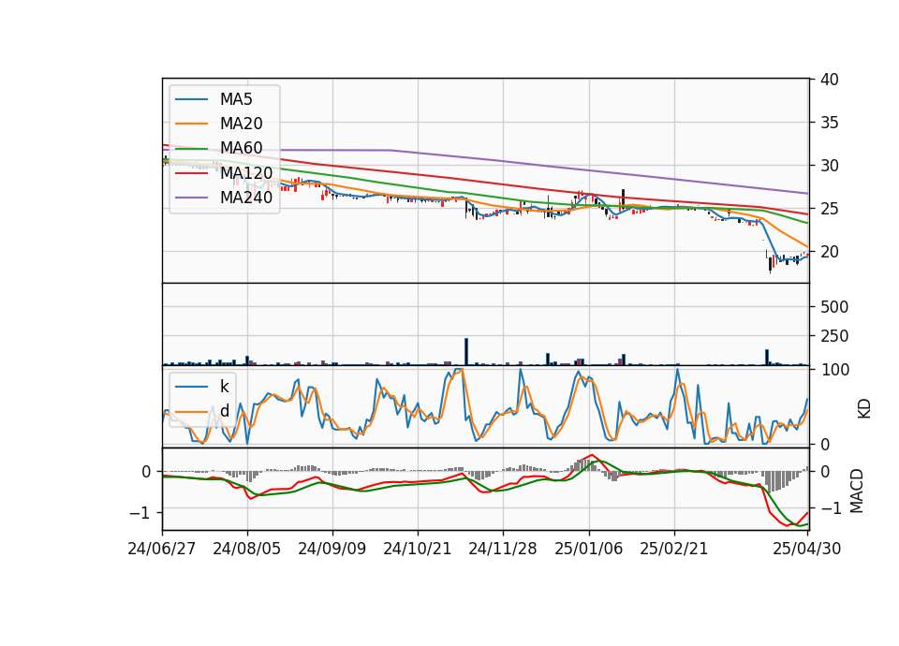This screenshot has width=899, height=646.
Task: Click the MACD axis label
Action: click(x=857, y=491)
